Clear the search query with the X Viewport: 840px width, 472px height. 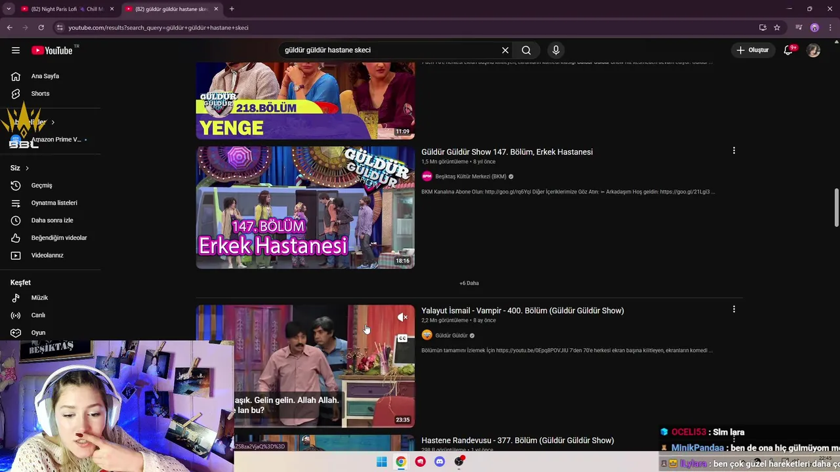[505, 50]
